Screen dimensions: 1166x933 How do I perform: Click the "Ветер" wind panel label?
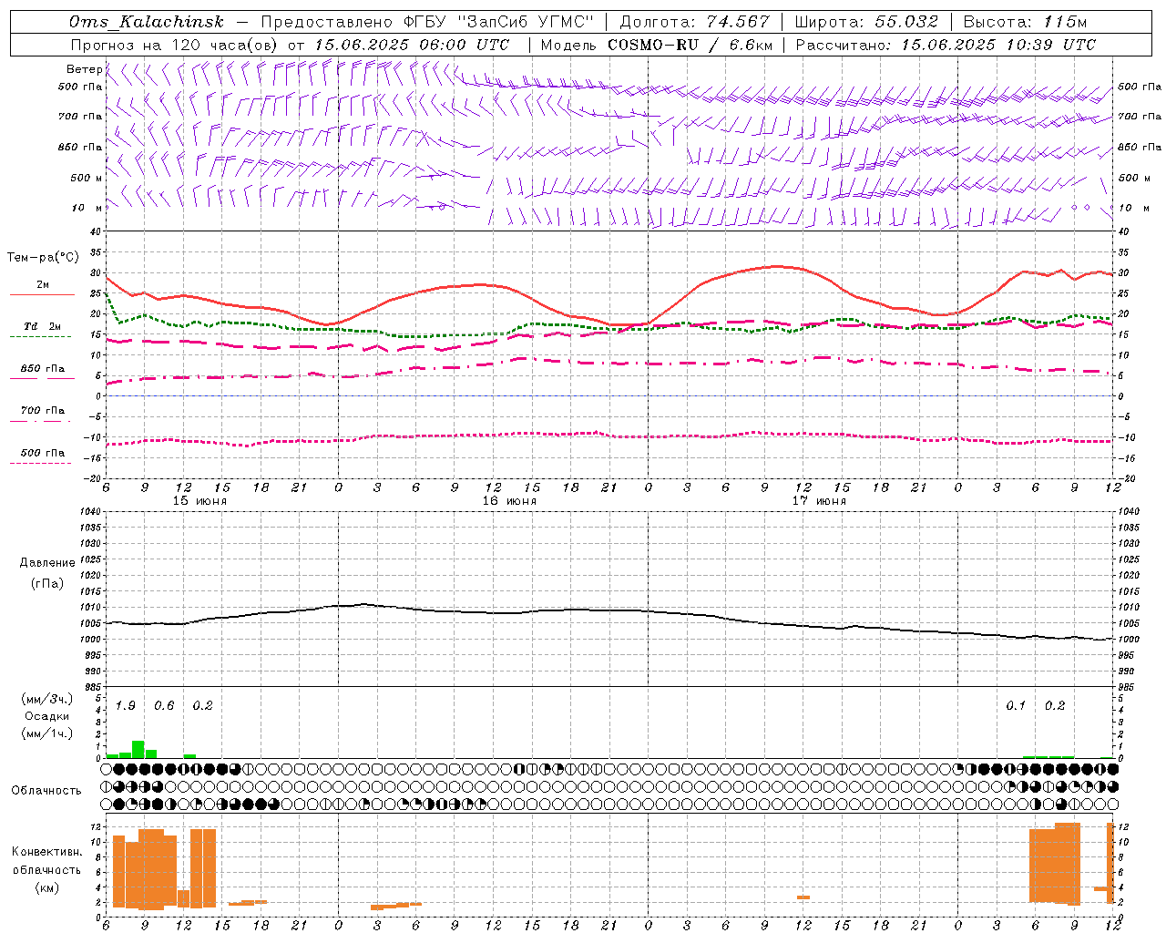tap(84, 69)
